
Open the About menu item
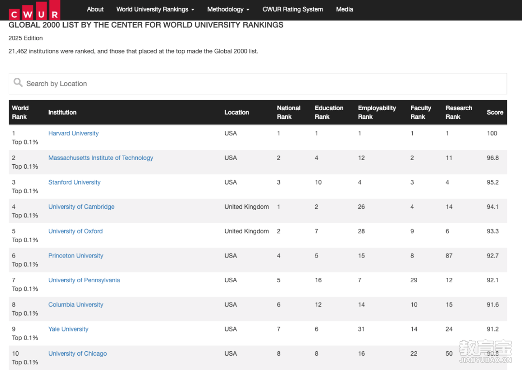click(95, 9)
